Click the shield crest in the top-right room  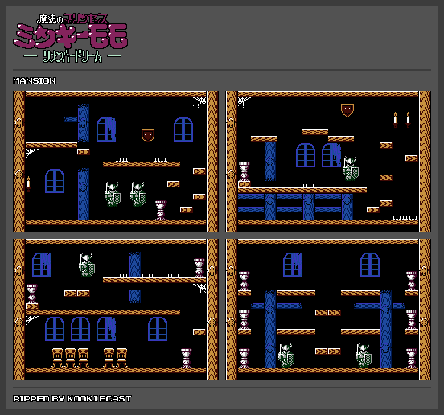[x=347, y=110]
